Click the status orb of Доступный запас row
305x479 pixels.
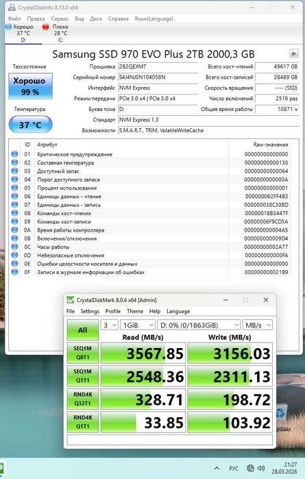click(14, 171)
